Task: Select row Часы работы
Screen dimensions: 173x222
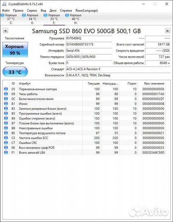Action: click(84, 94)
